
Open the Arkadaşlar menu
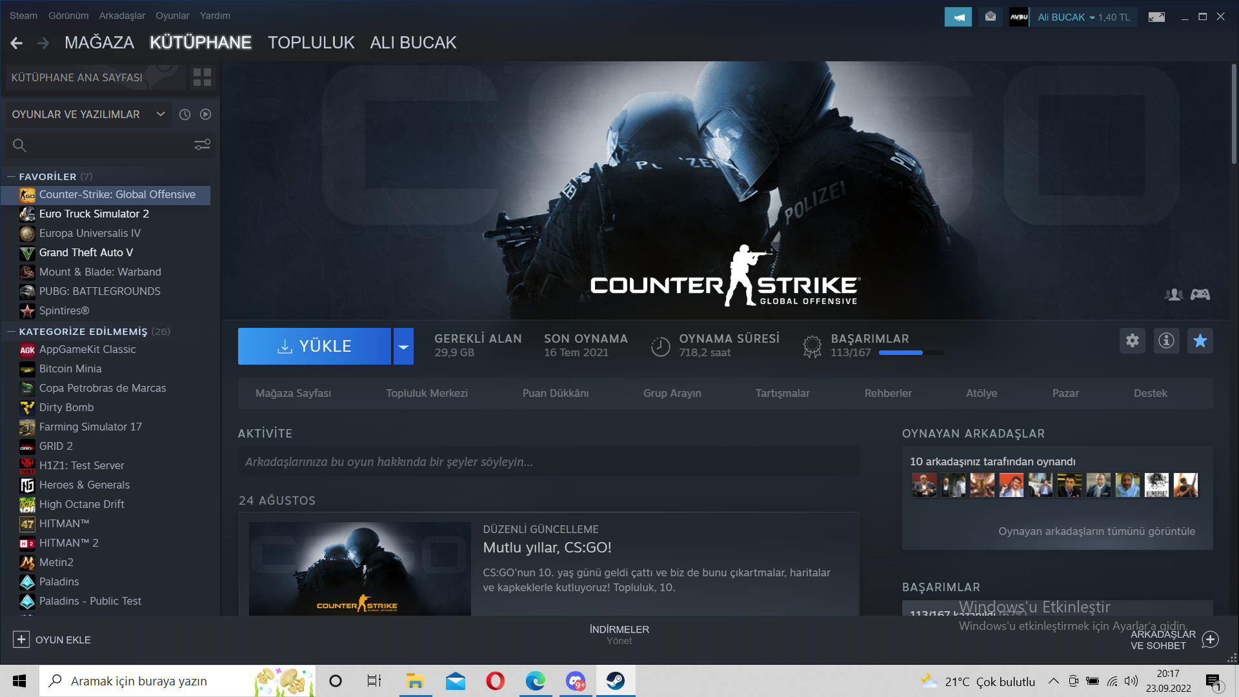click(122, 15)
